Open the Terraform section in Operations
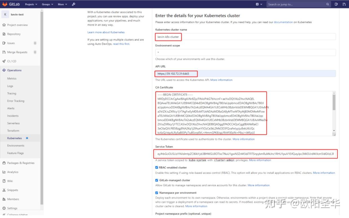 [x=13, y=131]
